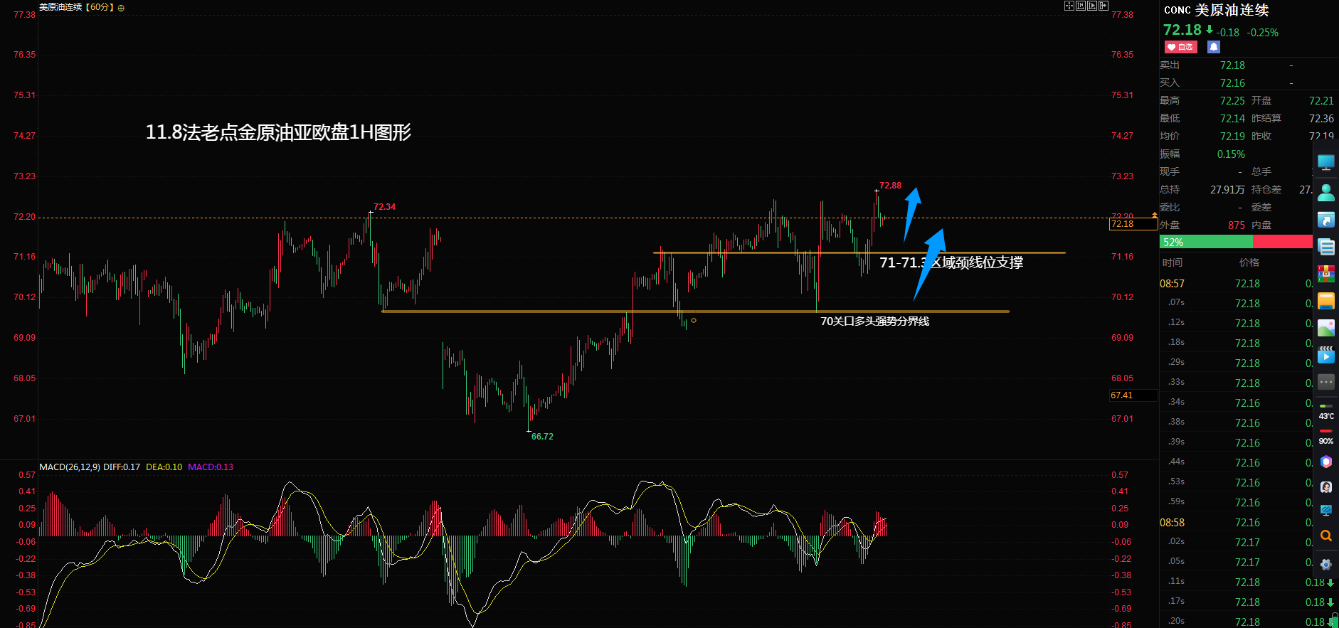Open settings via the sidebar gear icon

click(x=1325, y=564)
